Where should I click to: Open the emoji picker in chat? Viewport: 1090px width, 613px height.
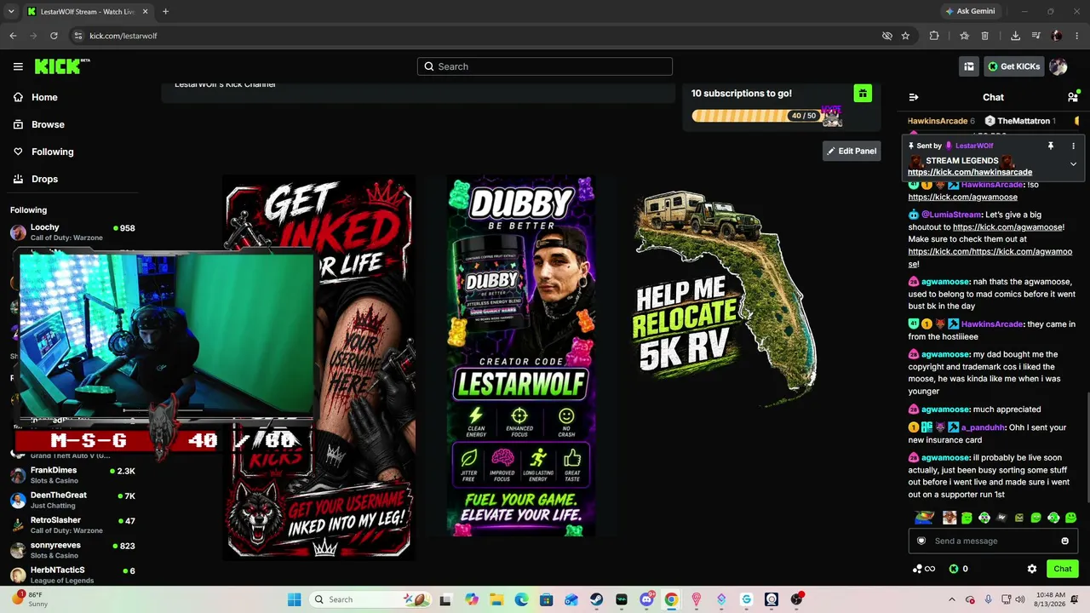tap(1064, 541)
